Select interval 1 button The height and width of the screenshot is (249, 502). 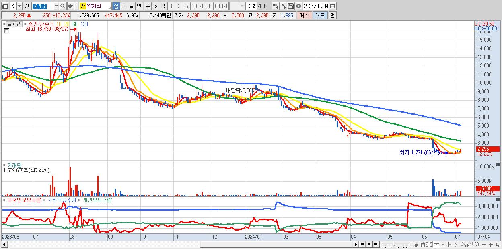pyautogui.click(x=171, y=6)
